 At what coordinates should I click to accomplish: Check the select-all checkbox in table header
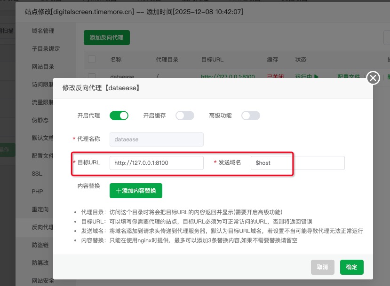click(x=92, y=60)
